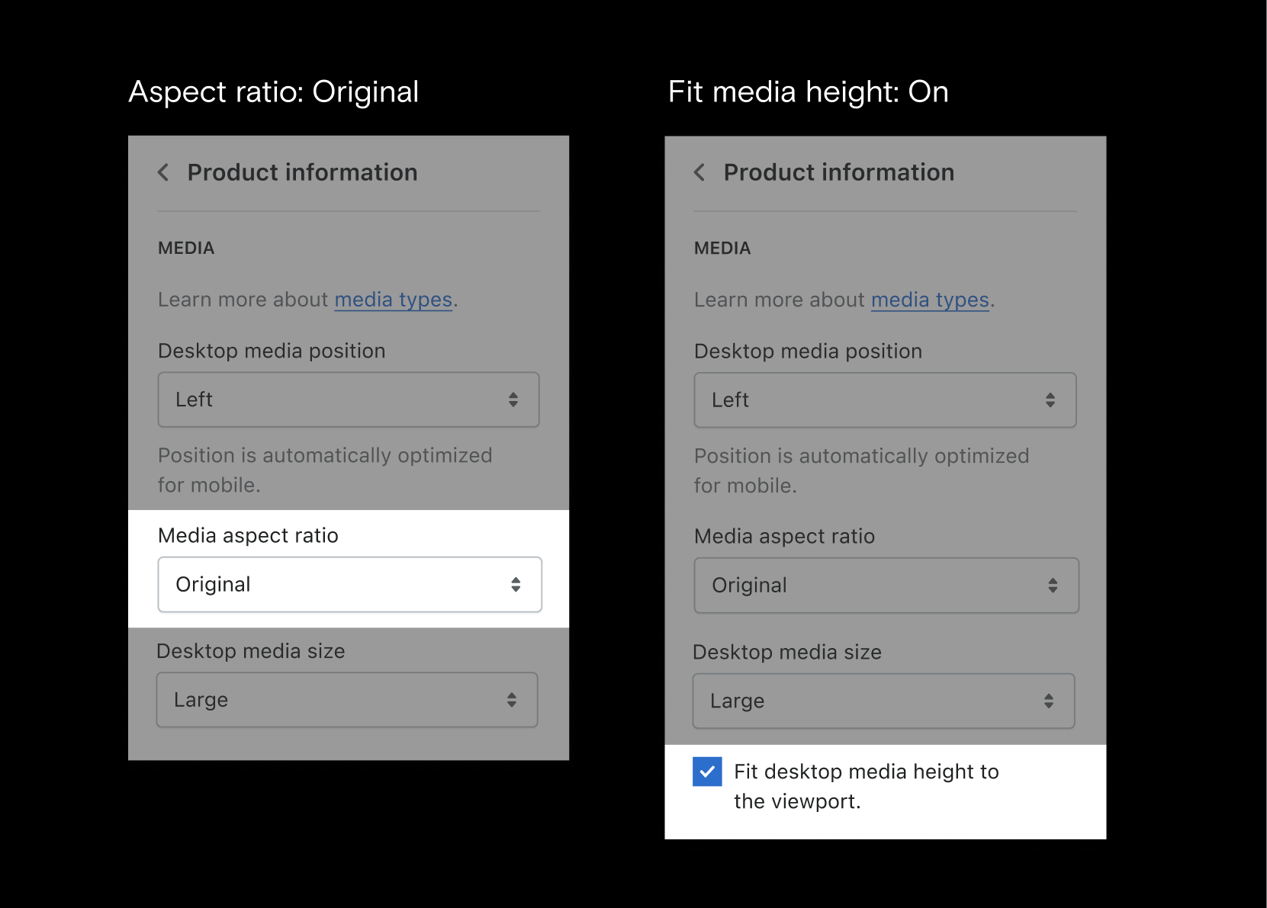1267x908 pixels.
Task: Click stepper arrows on right panel's Original dropdown
Action: (x=1053, y=586)
